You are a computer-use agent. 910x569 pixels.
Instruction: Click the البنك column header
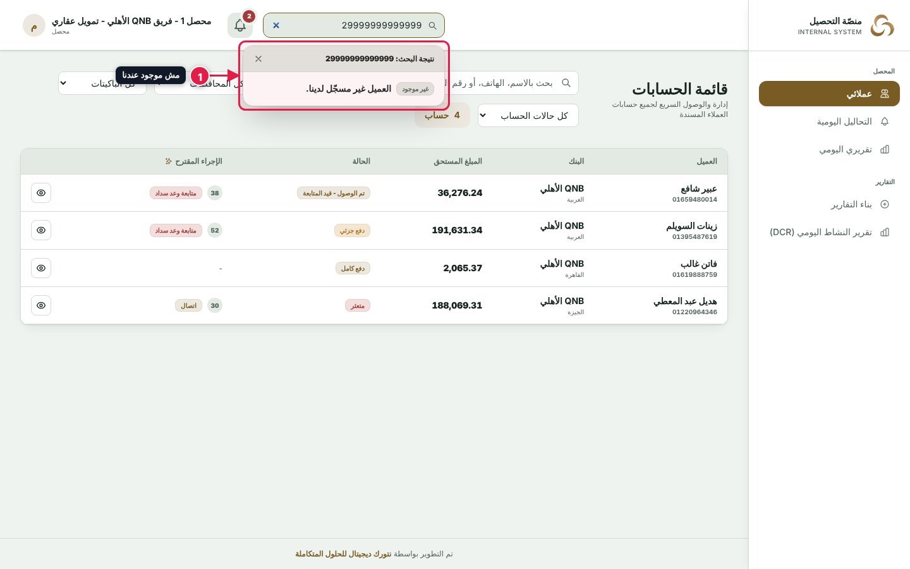pos(576,161)
